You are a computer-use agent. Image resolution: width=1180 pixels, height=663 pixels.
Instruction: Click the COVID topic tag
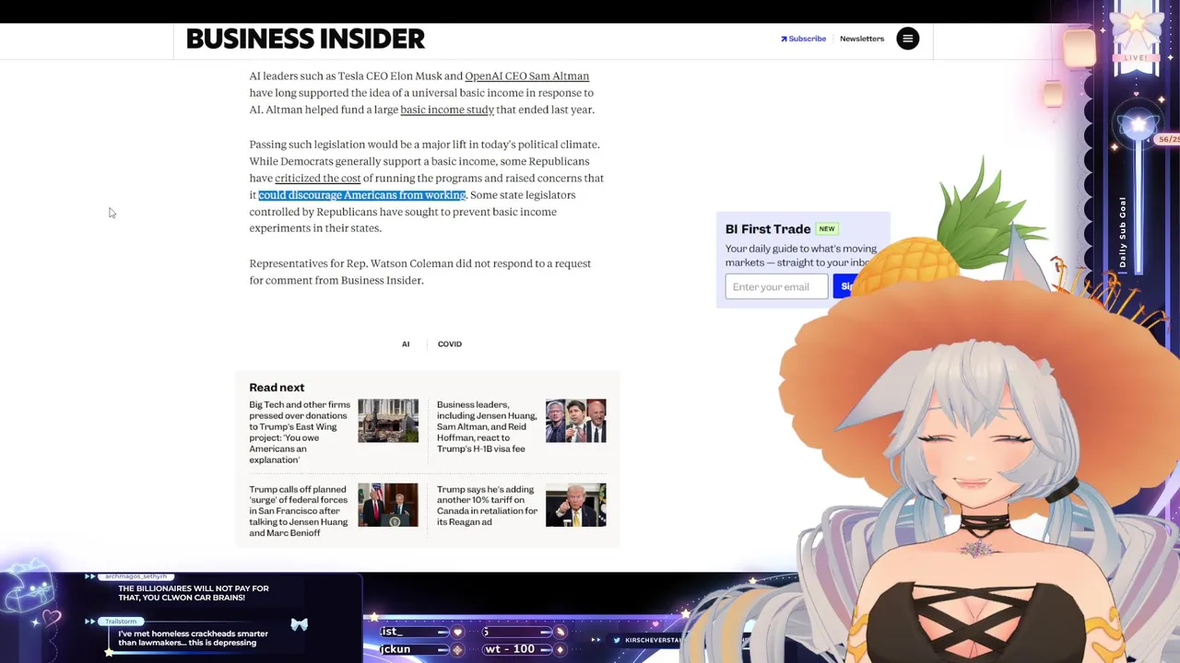coord(450,343)
